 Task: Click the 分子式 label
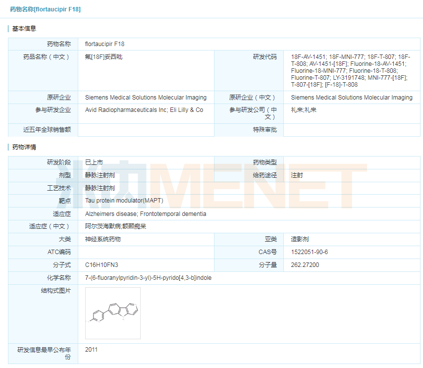tap(62, 265)
